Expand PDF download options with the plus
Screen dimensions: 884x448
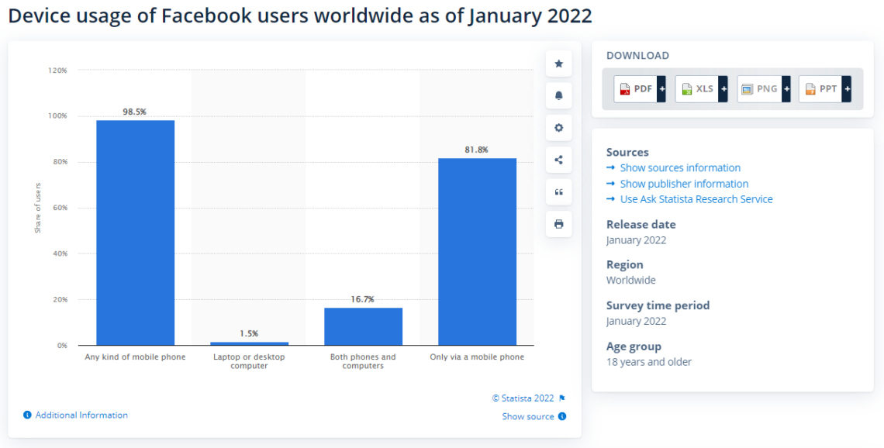point(661,88)
